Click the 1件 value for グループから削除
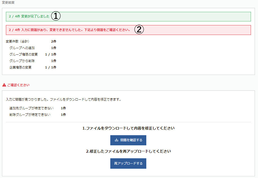Viewport: 258px width, 178px height. click(54, 61)
